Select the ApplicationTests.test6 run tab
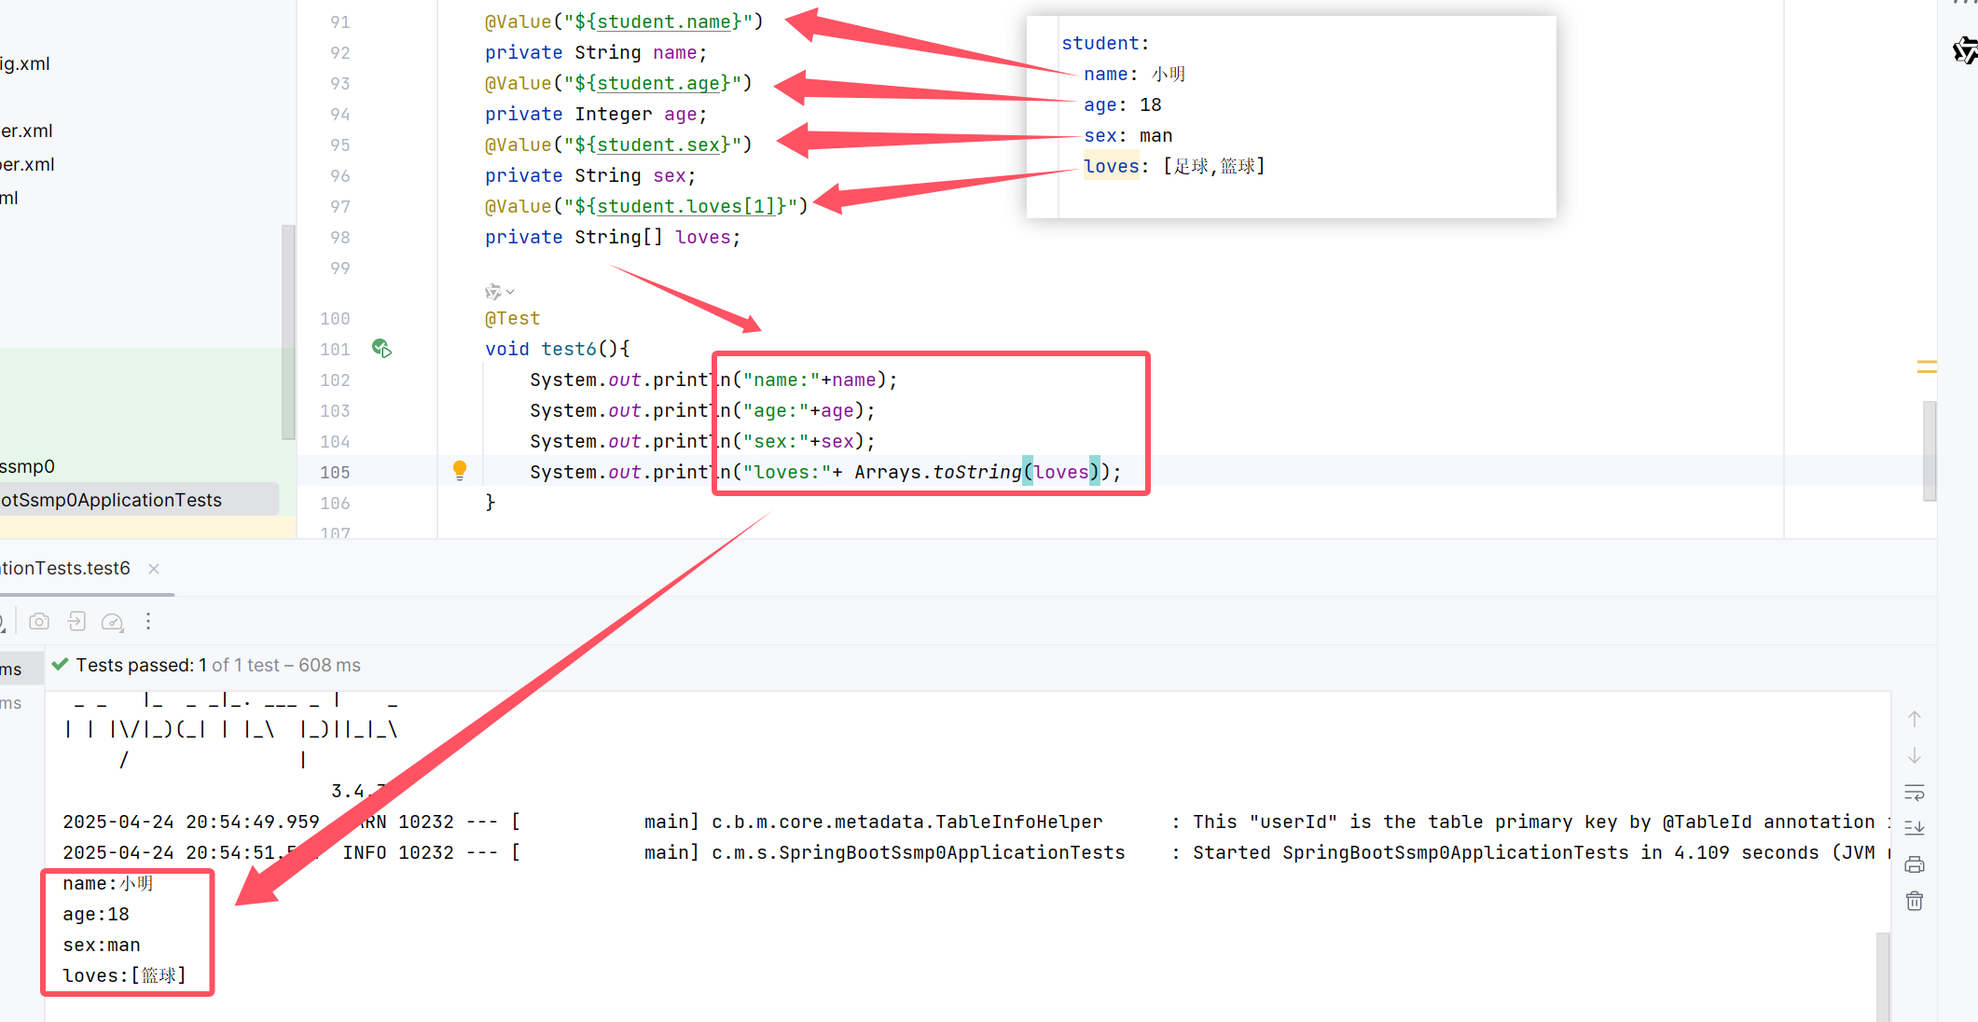 tap(65, 568)
